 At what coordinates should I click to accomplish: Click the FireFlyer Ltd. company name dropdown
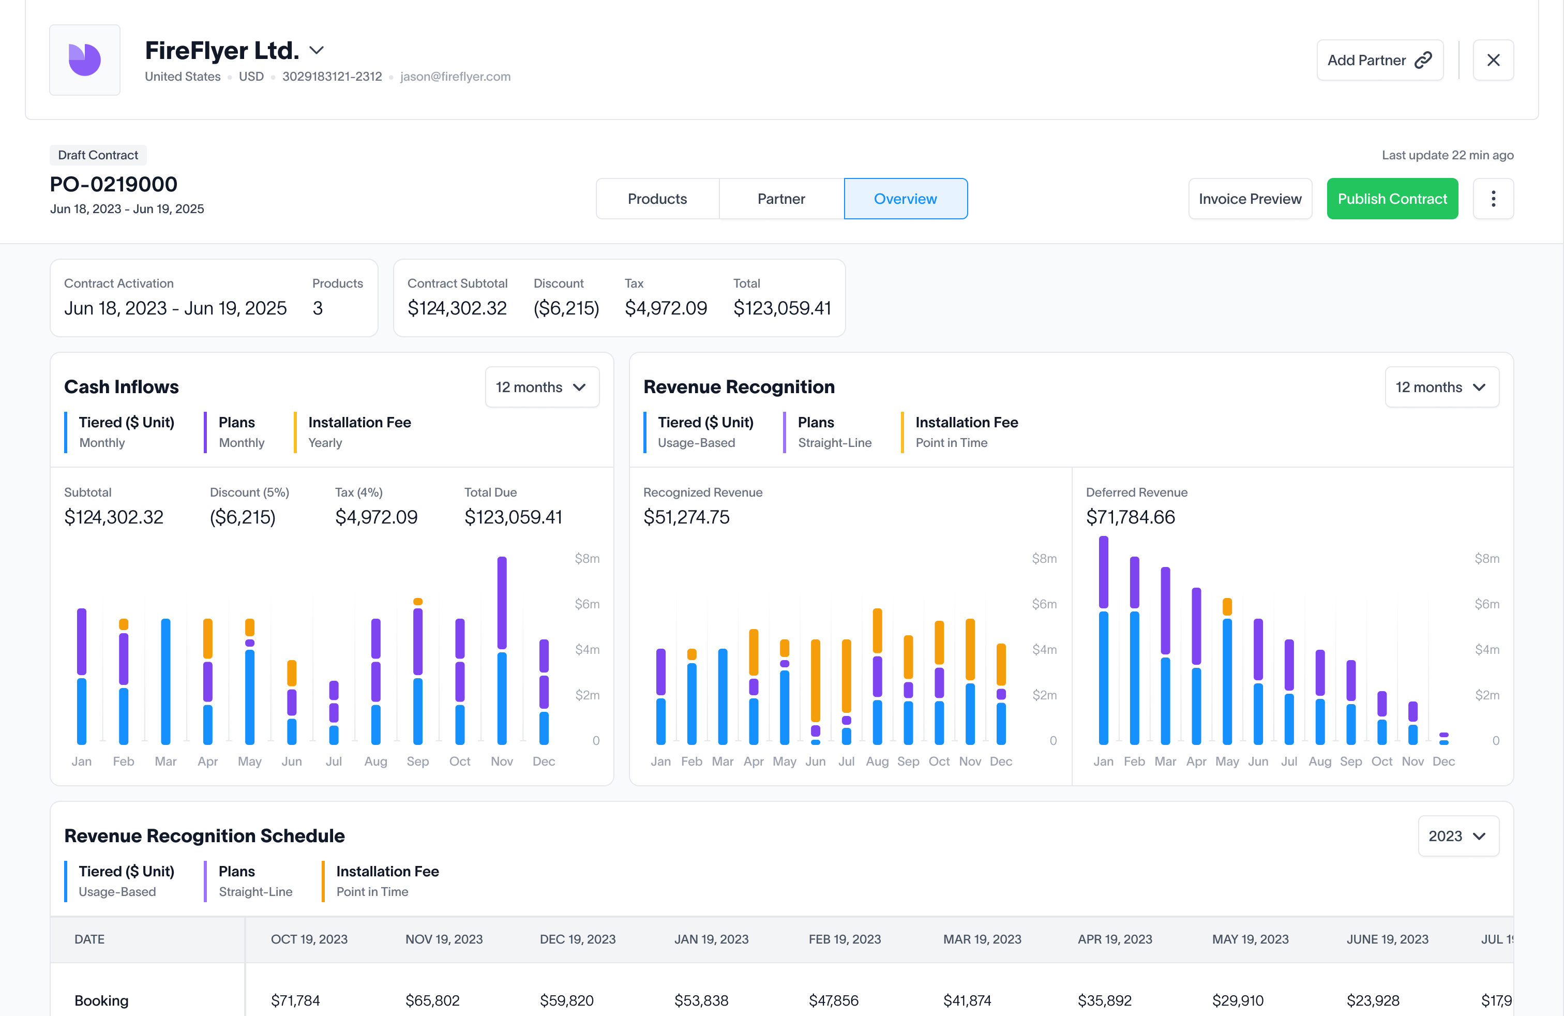click(236, 49)
